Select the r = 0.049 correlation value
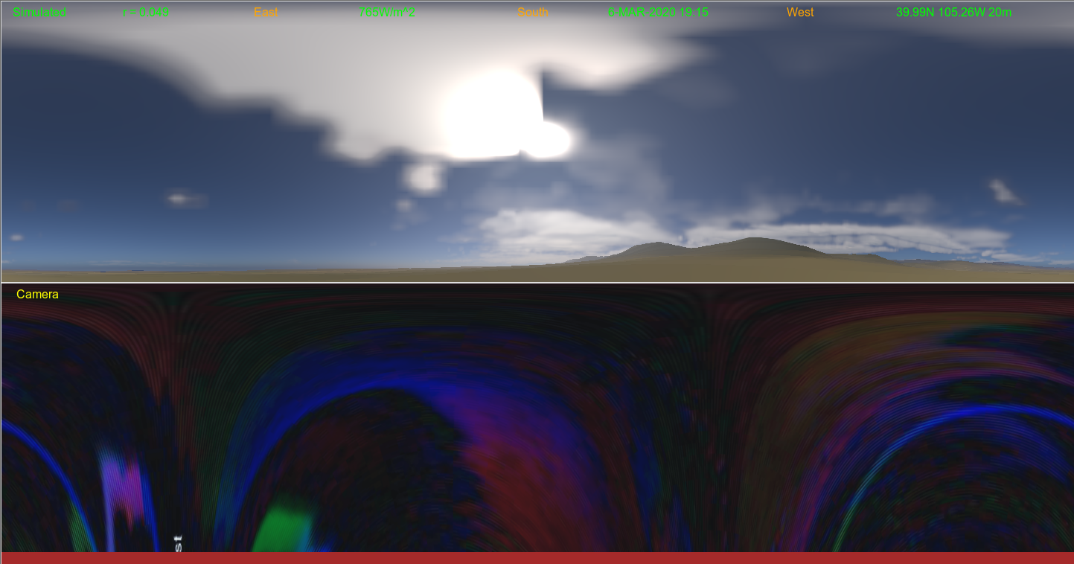Image resolution: width=1074 pixels, height=564 pixels. (x=146, y=13)
